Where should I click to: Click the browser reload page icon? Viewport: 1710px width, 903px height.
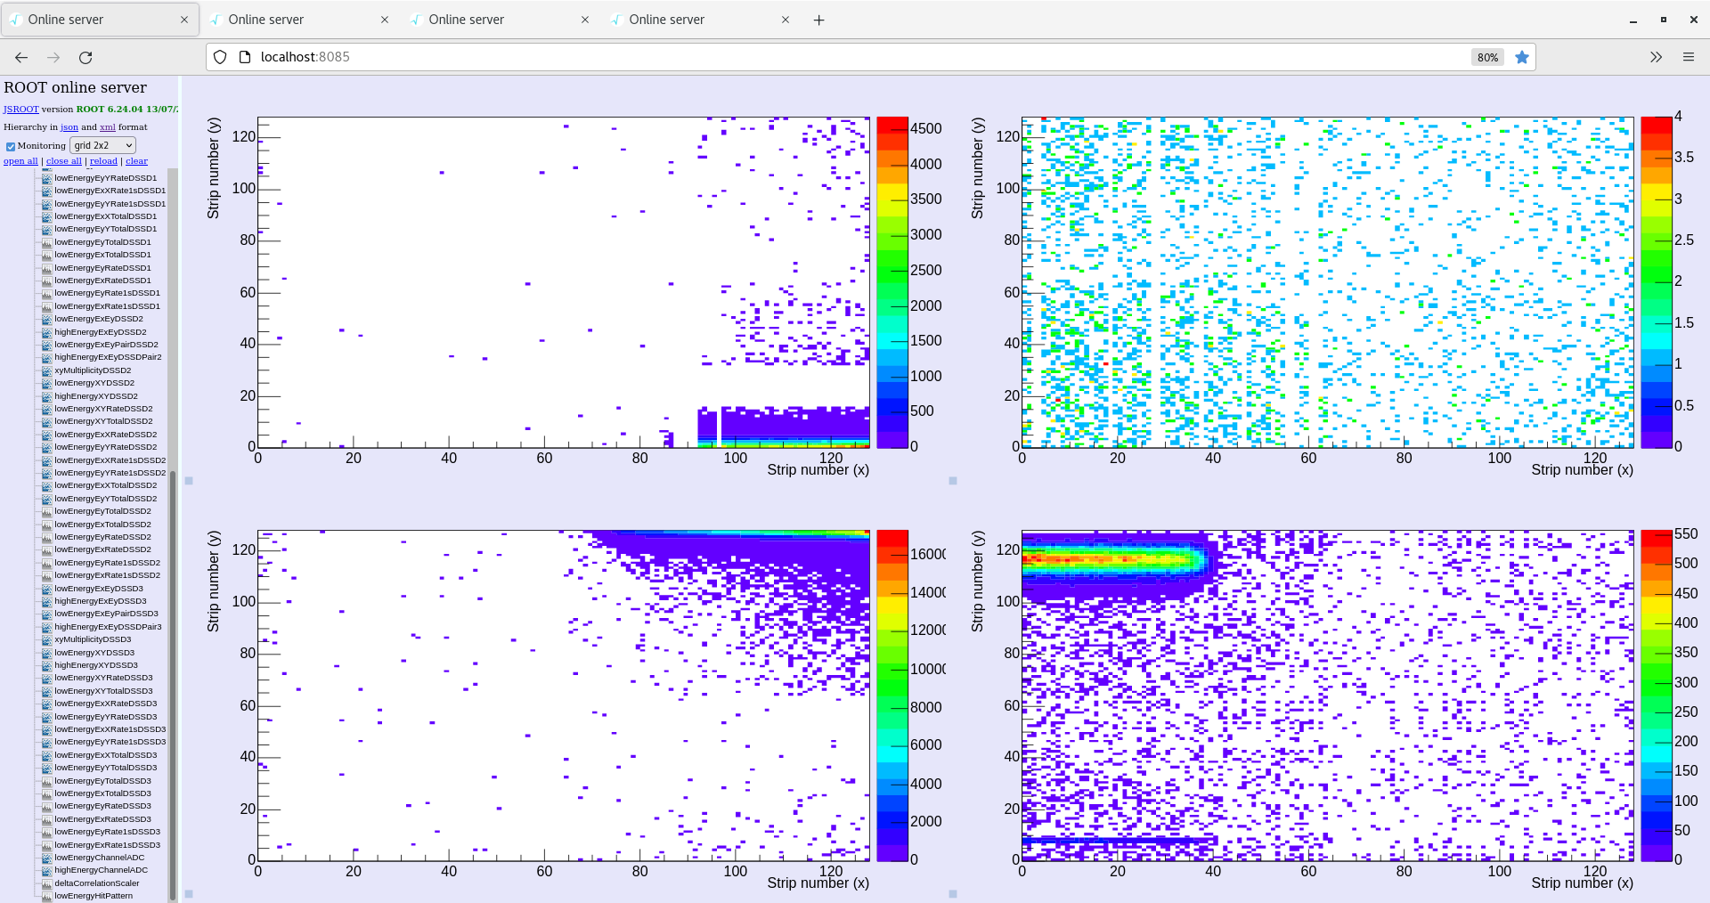pos(85,57)
